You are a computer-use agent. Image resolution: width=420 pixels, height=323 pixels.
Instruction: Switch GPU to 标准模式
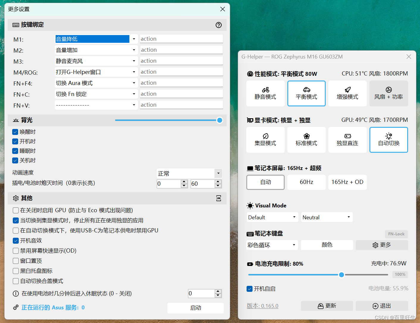tap(306, 140)
